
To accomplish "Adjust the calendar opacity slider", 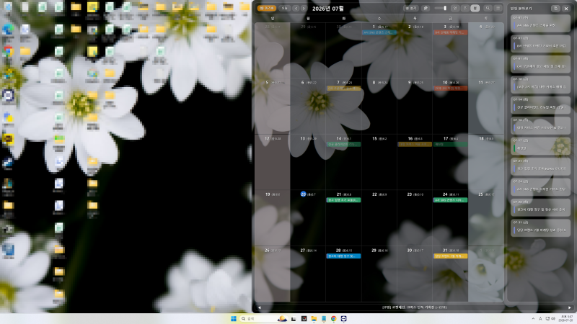I will pos(440,8).
